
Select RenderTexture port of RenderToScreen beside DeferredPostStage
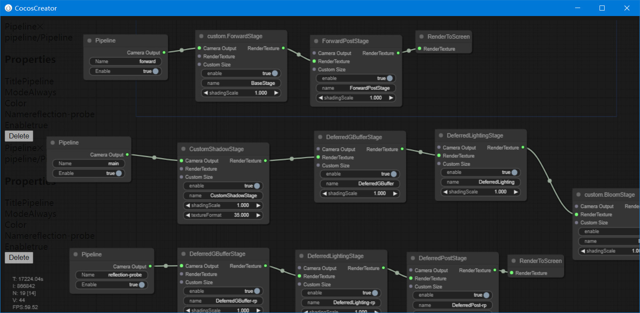pyautogui.click(x=511, y=273)
